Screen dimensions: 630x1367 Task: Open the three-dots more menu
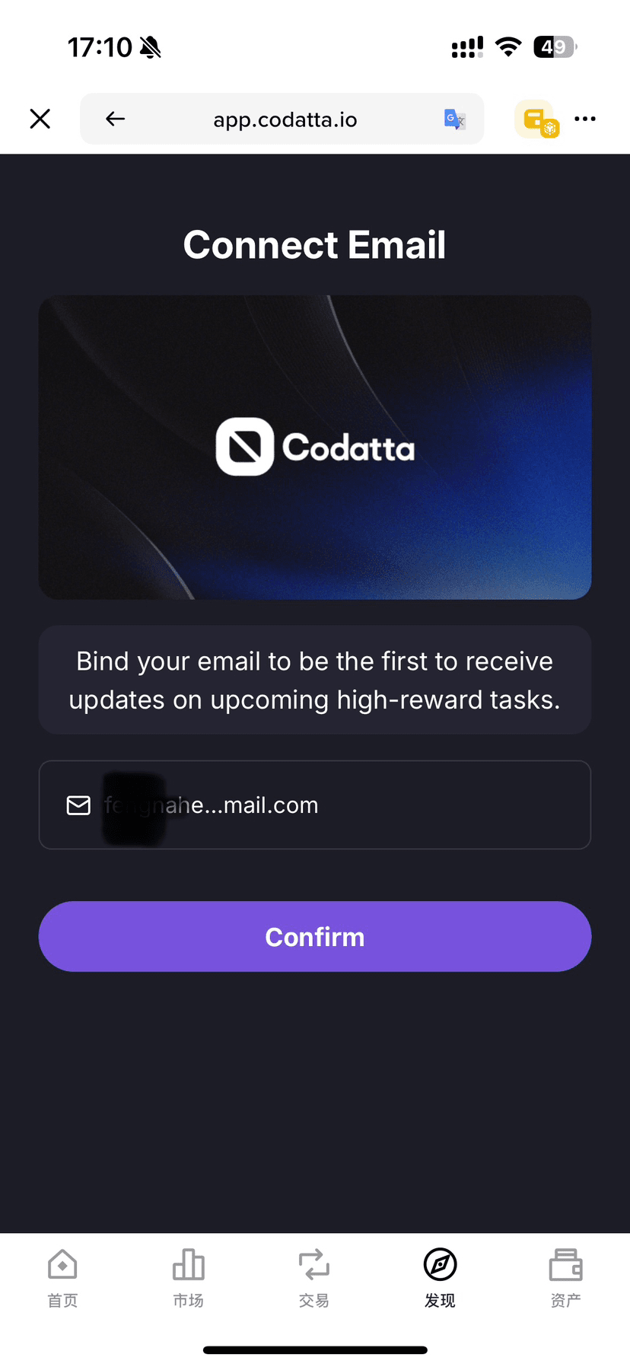click(585, 119)
